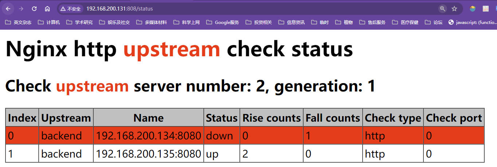The image size is (497, 167).
Task: Open the zoom magnifier icon in address bar
Action: (442, 9)
